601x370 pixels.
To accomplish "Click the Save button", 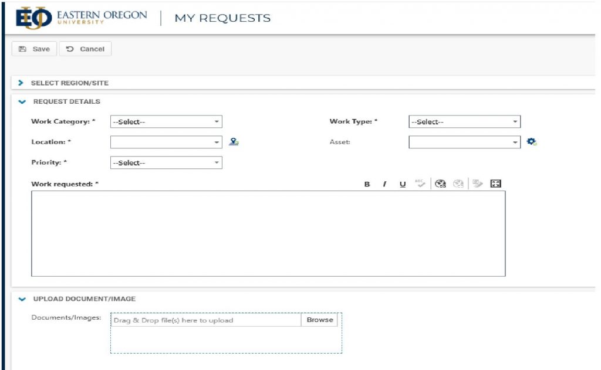I will click(35, 49).
